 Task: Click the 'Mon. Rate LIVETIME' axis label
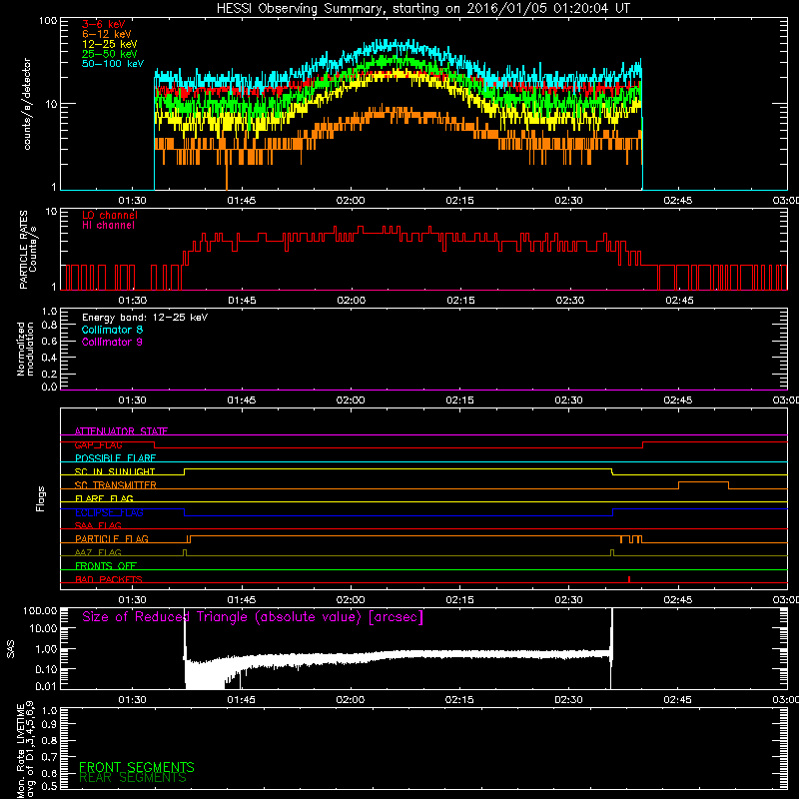click(x=26, y=749)
